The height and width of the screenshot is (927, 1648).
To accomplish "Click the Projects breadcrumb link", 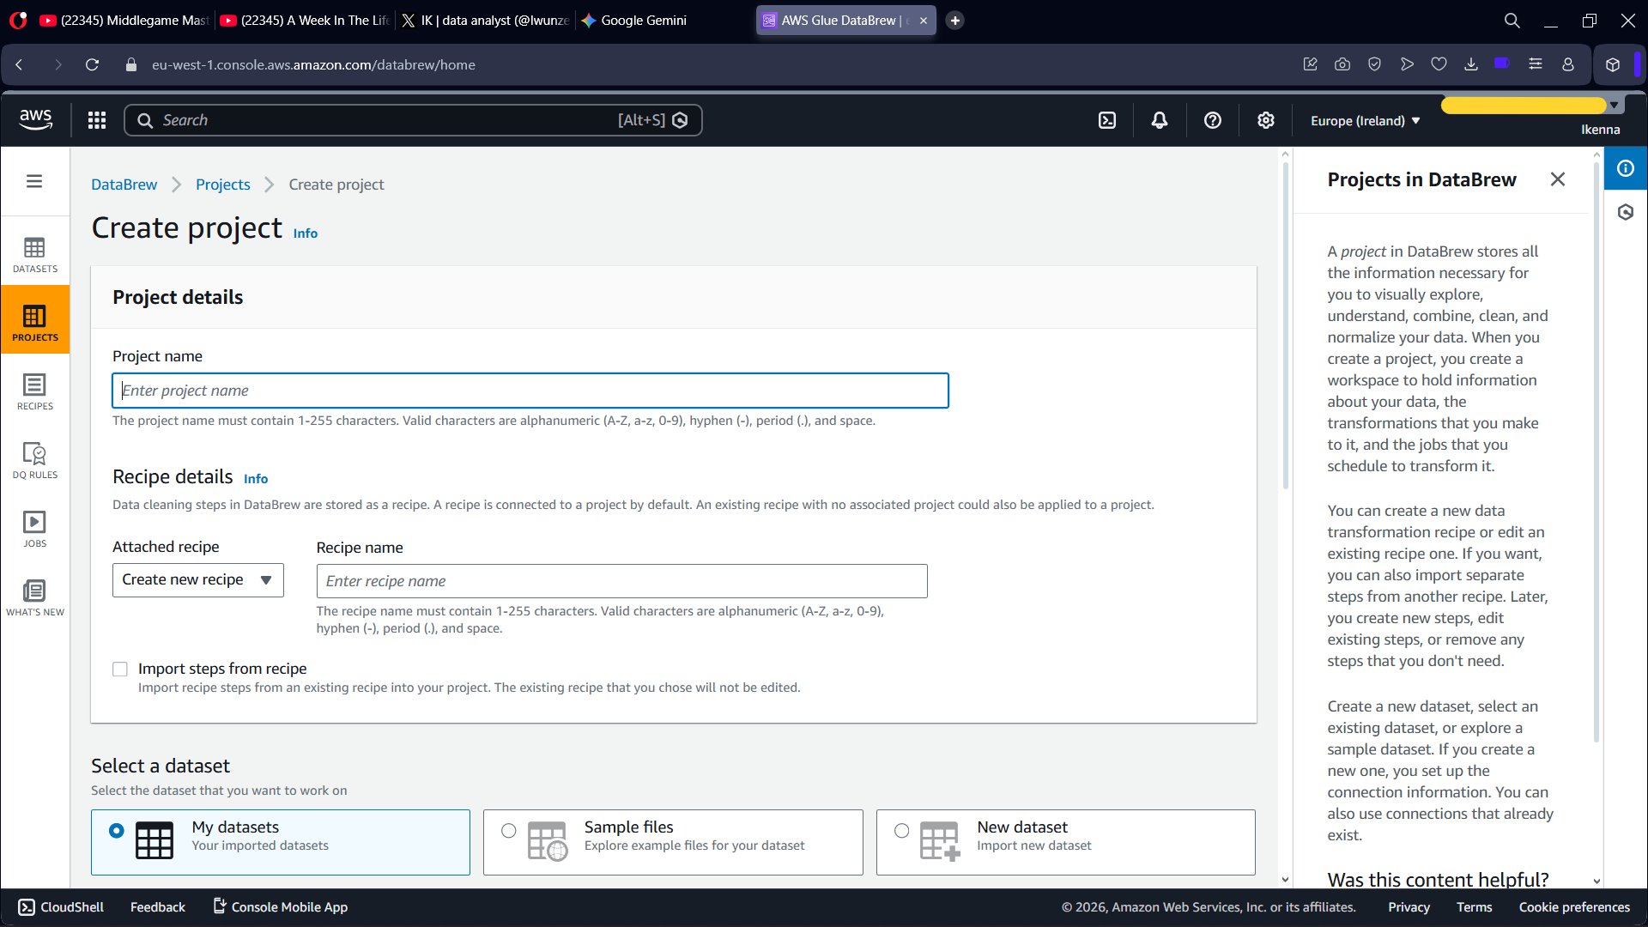I will [222, 185].
